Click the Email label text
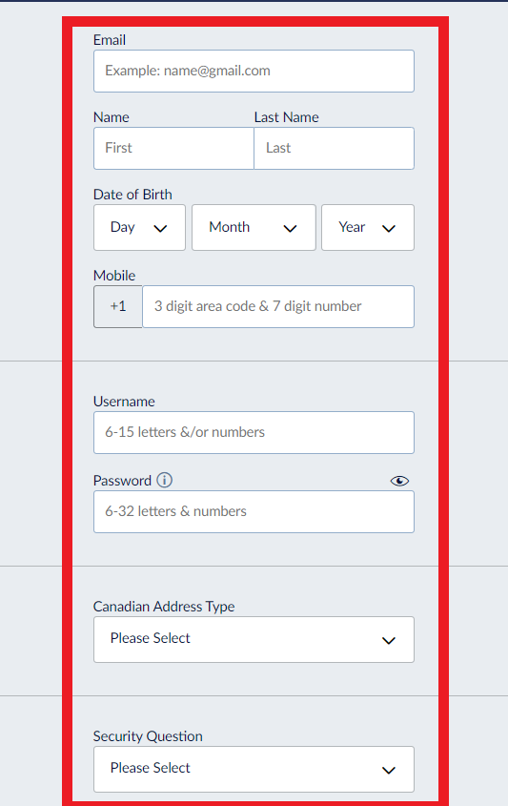Screen dimensions: 508x806 click(110, 40)
